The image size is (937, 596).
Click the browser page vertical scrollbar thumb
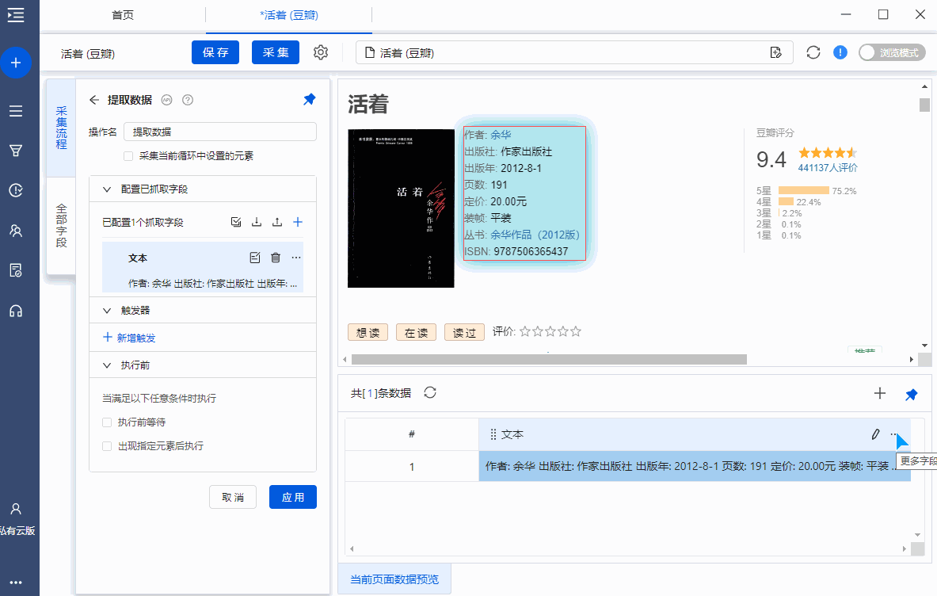(924, 105)
